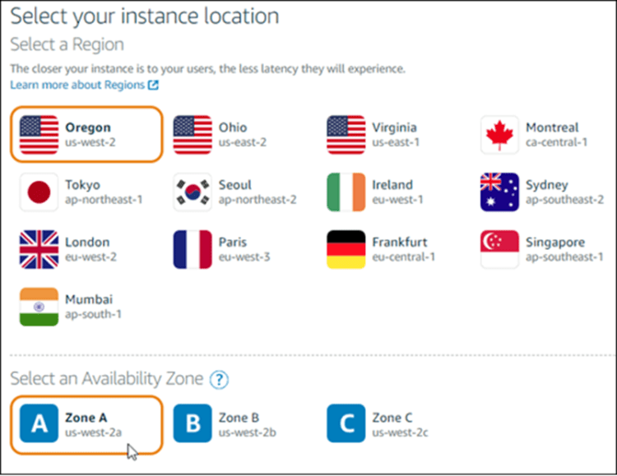The image size is (617, 476).
Task: Select Zone A us-west-2a
Action: tap(86, 424)
